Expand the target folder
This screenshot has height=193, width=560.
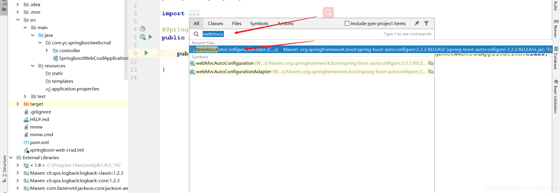[17, 104]
